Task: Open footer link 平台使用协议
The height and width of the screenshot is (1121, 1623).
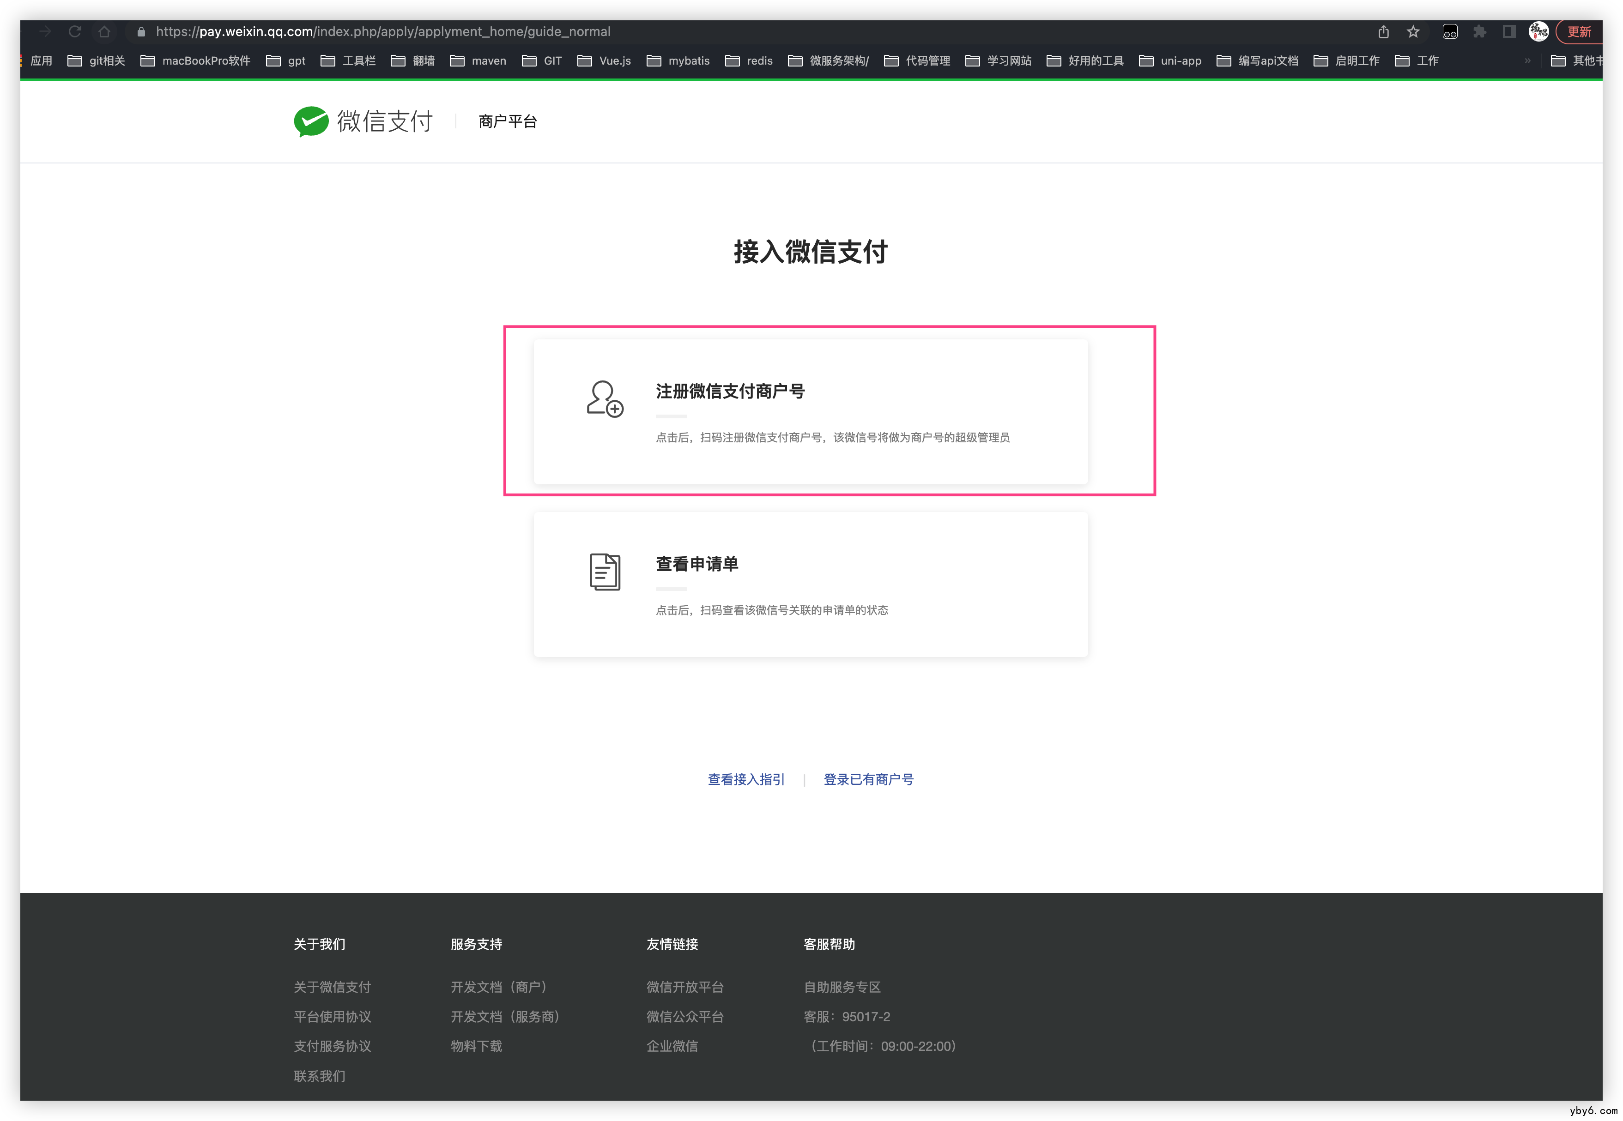Action: coord(332,1016)
